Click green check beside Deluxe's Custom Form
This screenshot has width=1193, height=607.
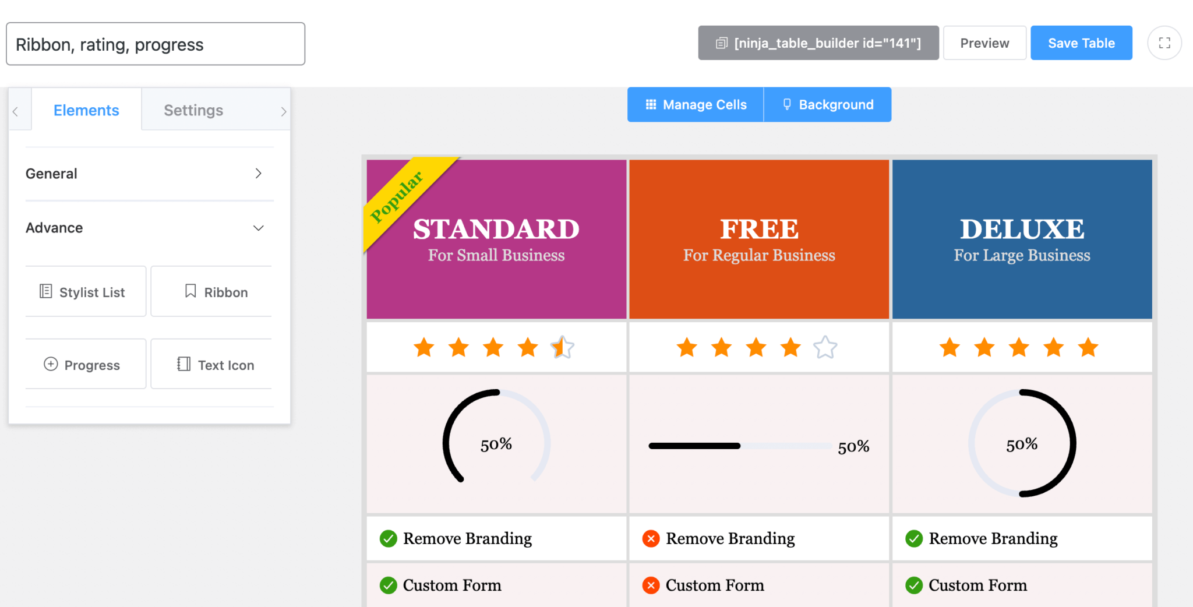914,585
